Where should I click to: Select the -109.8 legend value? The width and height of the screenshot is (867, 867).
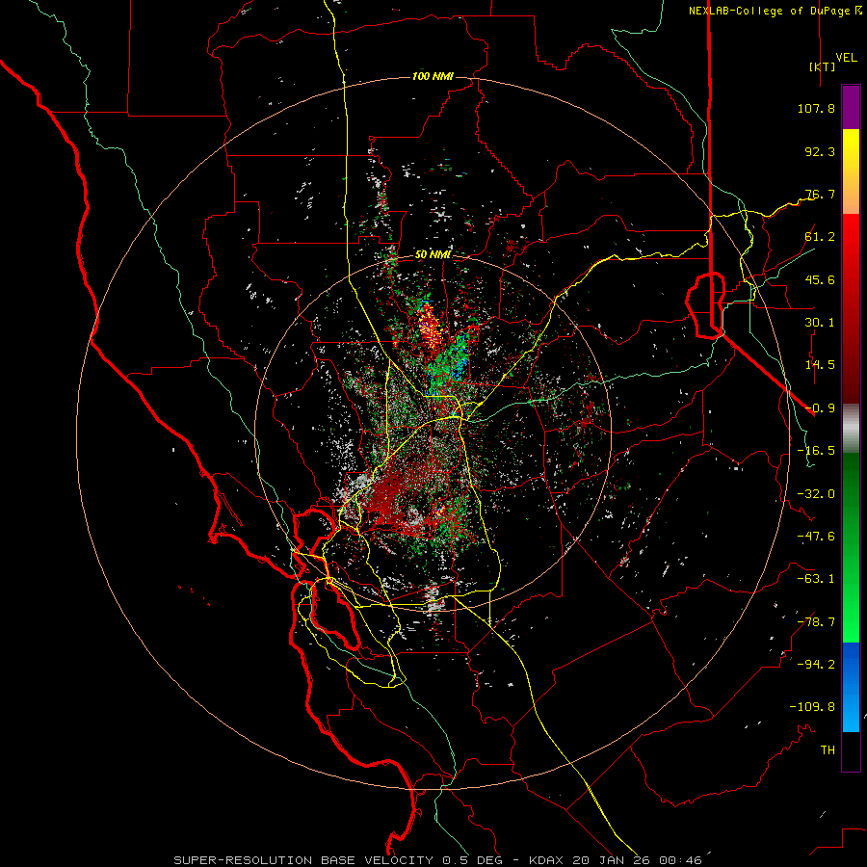click(812, 707)
